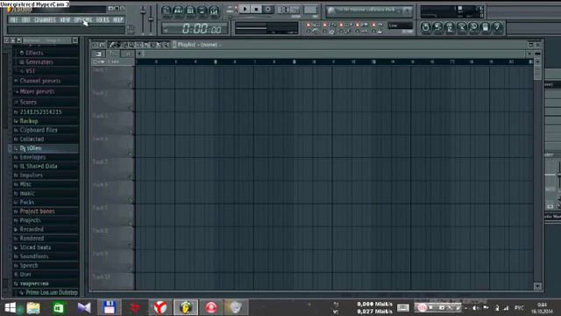
Task: Open the undo history shortcut icon
Action: (425, 27)
